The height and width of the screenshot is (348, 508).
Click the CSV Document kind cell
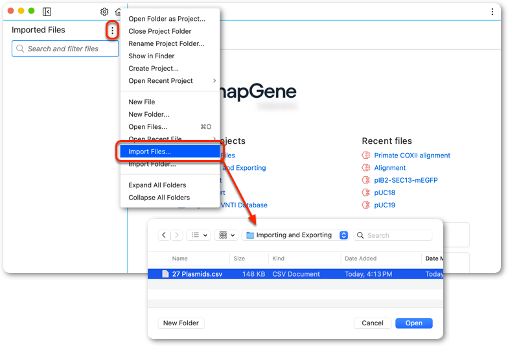click(296, 274)
